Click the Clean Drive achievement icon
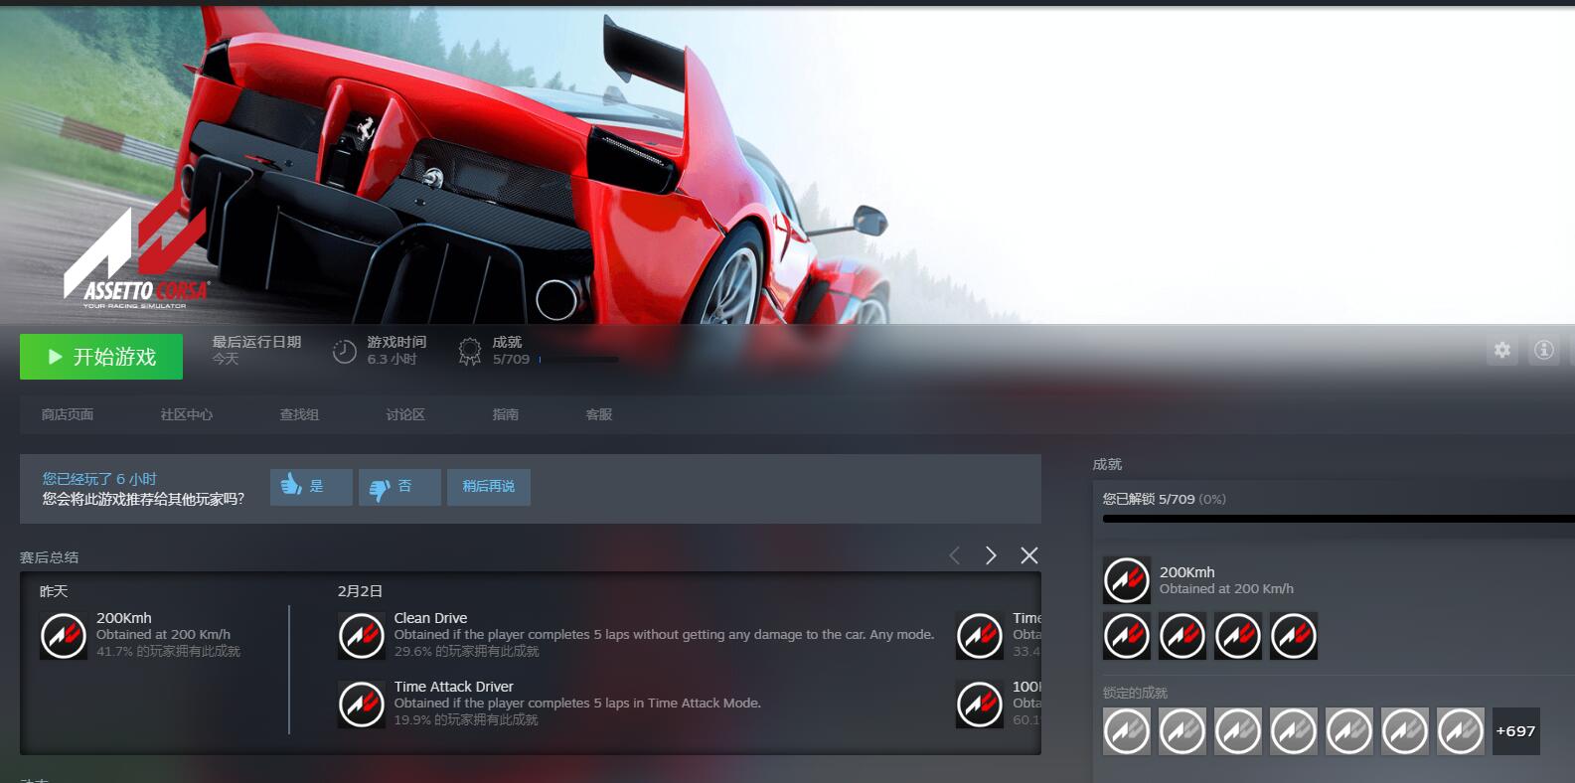 coord(362,636)
